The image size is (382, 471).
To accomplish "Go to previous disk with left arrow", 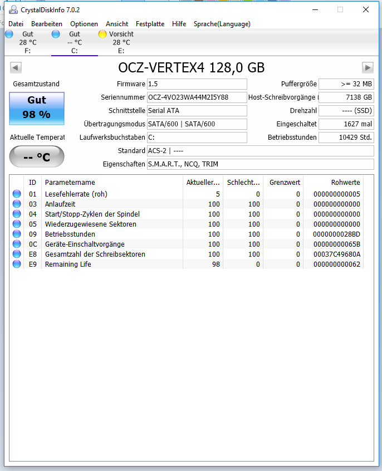I will (16, 67).
